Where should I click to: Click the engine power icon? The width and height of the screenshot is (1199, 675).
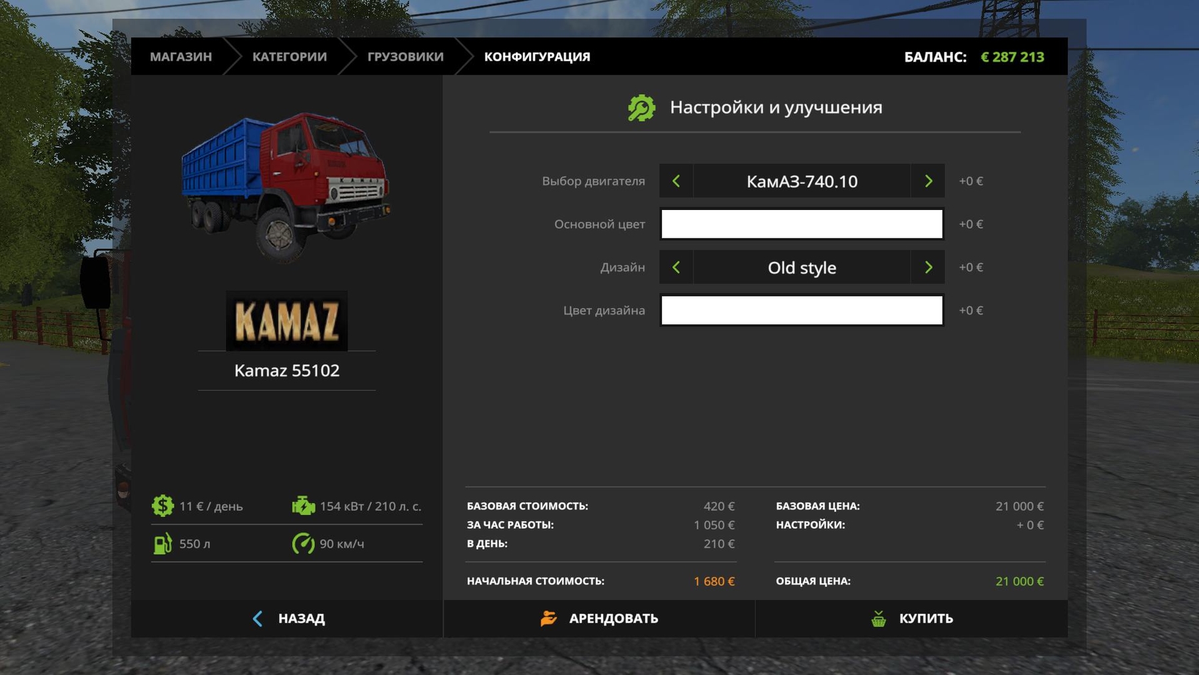[x=303, y=506]
